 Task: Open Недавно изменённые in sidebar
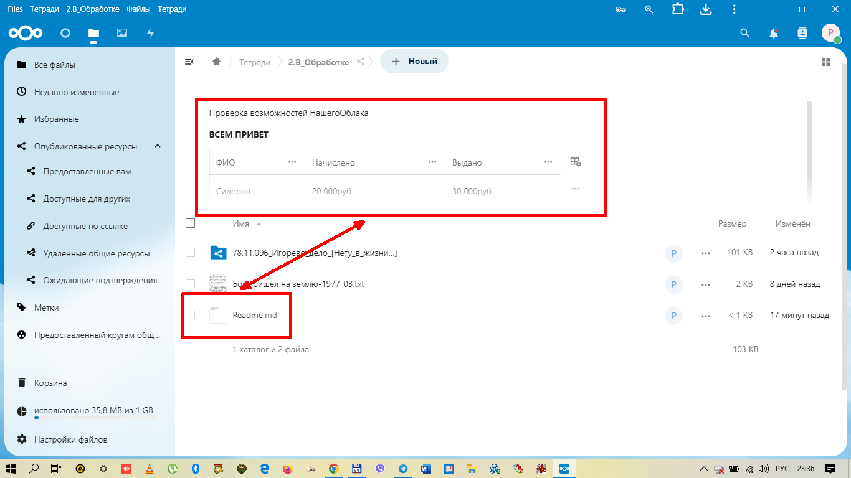pos(76,92)
